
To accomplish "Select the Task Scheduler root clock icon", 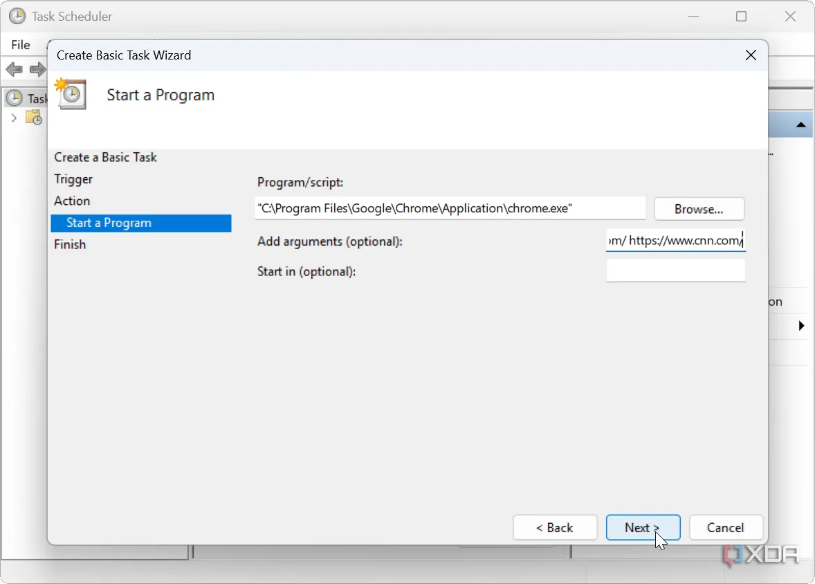I will point(14,98).
